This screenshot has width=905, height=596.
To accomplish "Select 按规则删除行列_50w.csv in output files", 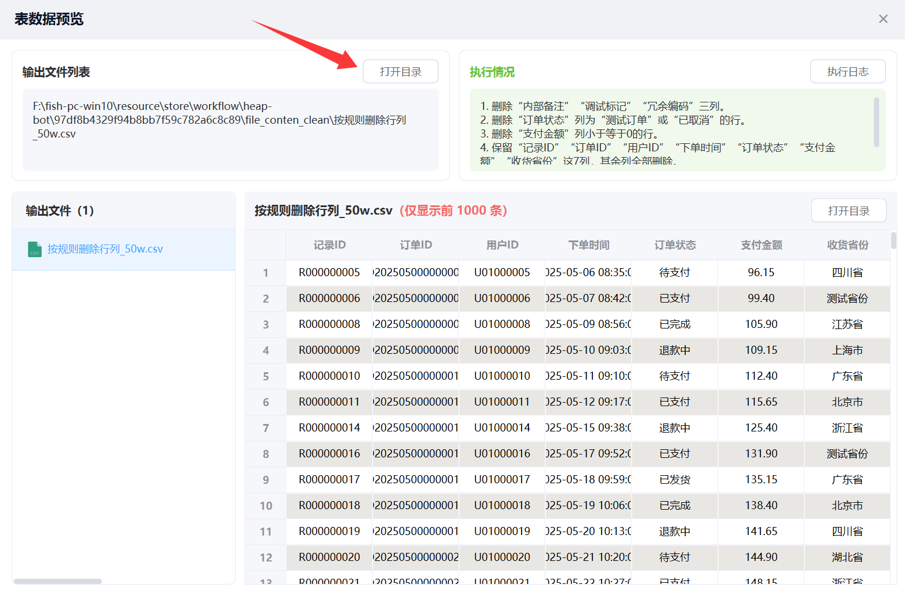I will click(105, 249).
